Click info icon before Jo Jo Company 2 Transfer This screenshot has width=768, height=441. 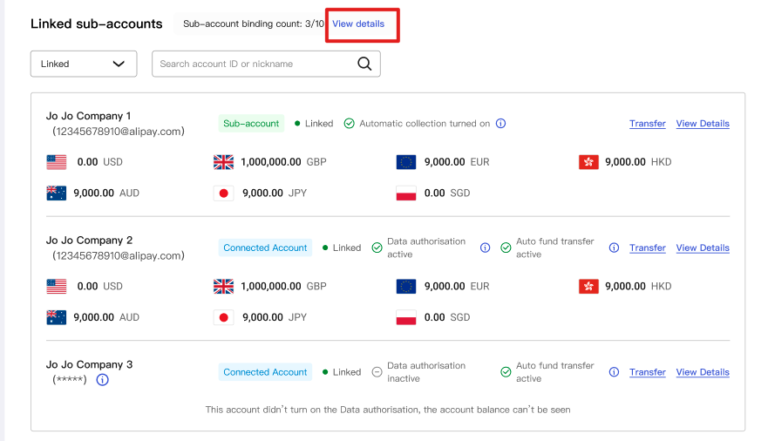[x=614, y=248]
